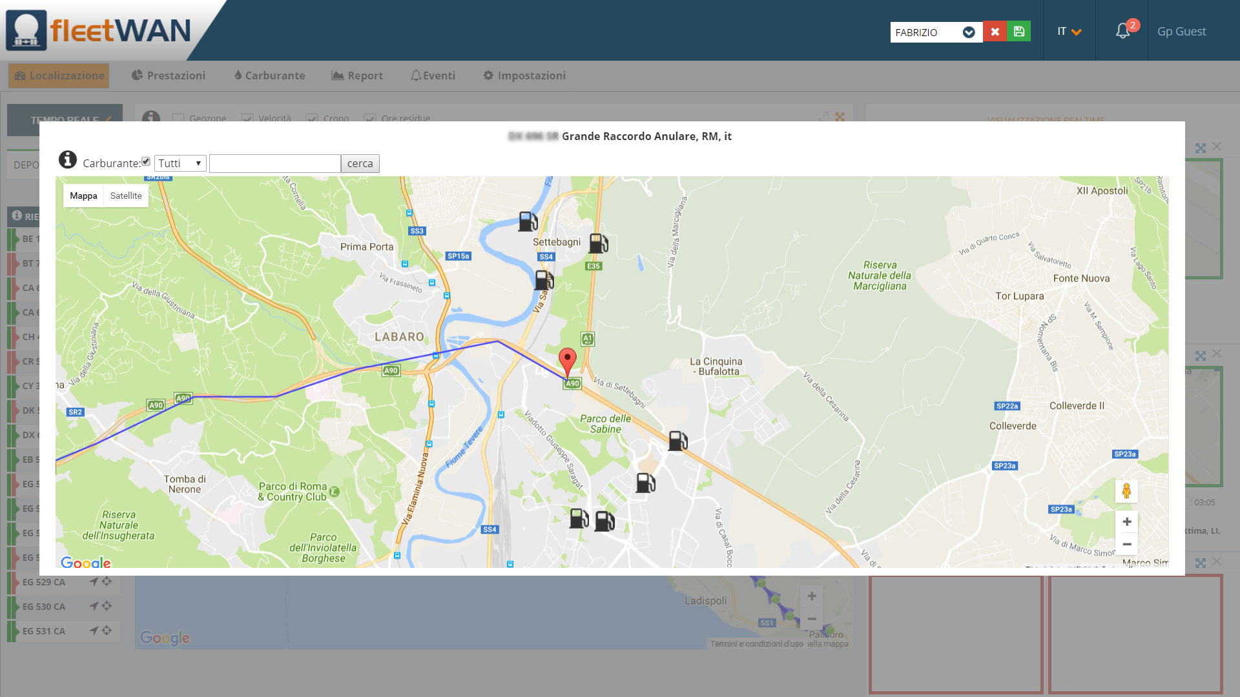
Task: Click the red delete X button in header
Action: 995,32
